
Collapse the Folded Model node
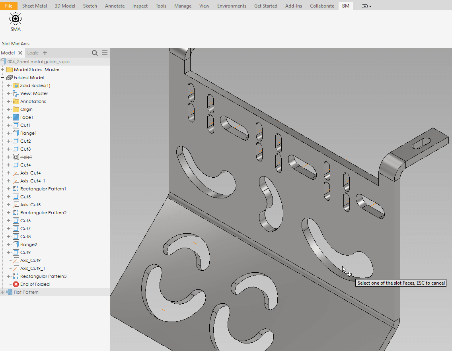tap(2, 78)
